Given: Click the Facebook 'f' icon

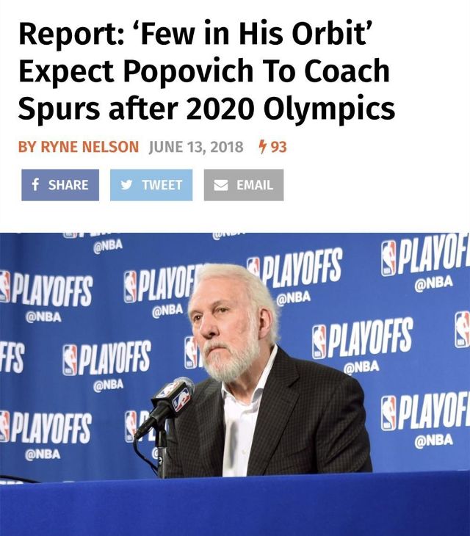Looking at the screenshot, I should [x=35, y=184].
